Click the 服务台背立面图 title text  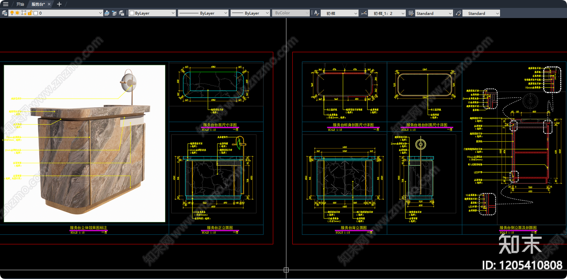pyautogui.click(x=354, y=228)
